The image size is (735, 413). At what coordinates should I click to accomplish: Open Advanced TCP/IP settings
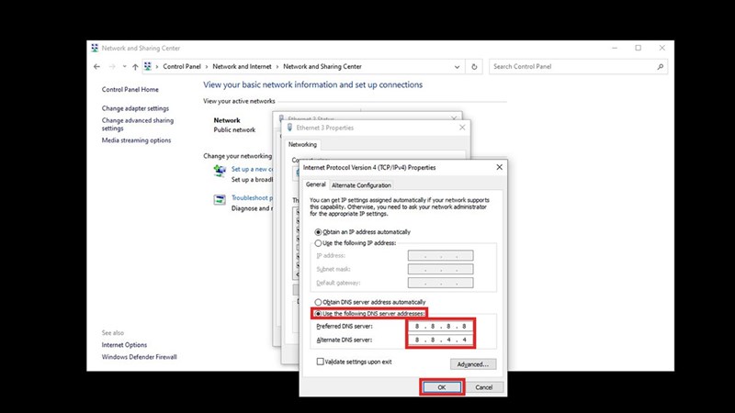(x=473, y=364)
